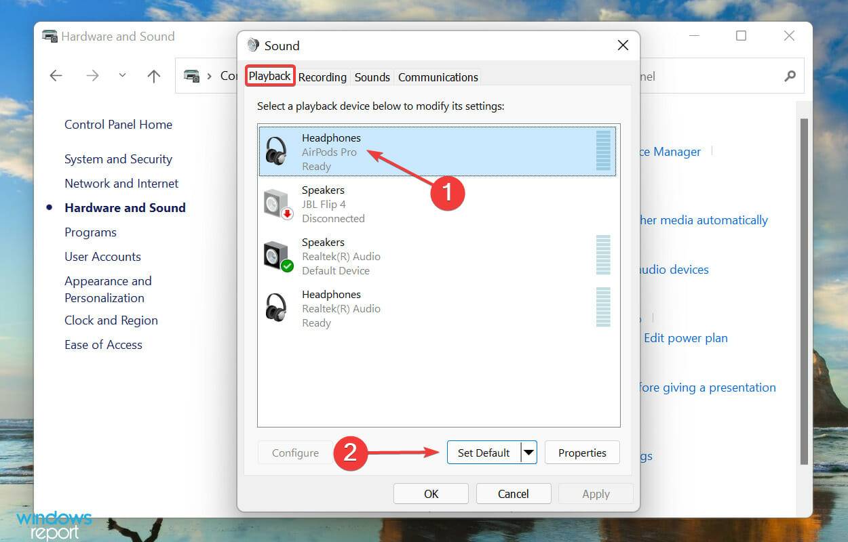Select the Realtek default speakers icon
848x542 pixels.
[x=277, y=256]
